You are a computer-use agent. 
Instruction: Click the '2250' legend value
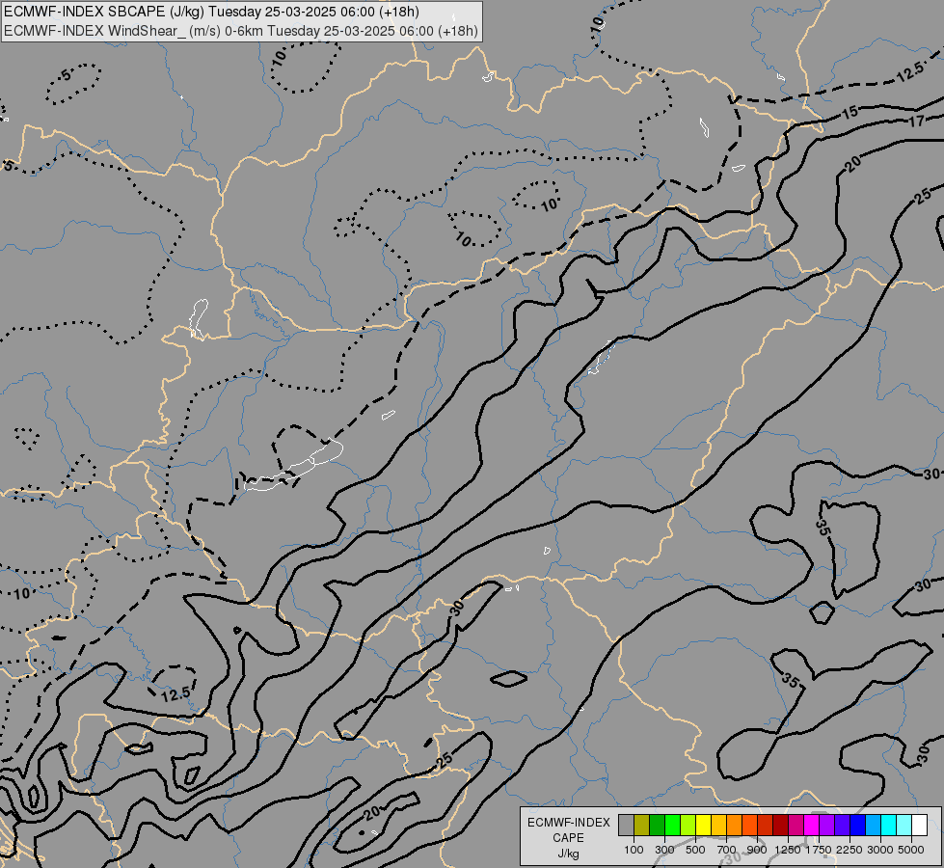(850, 850)
